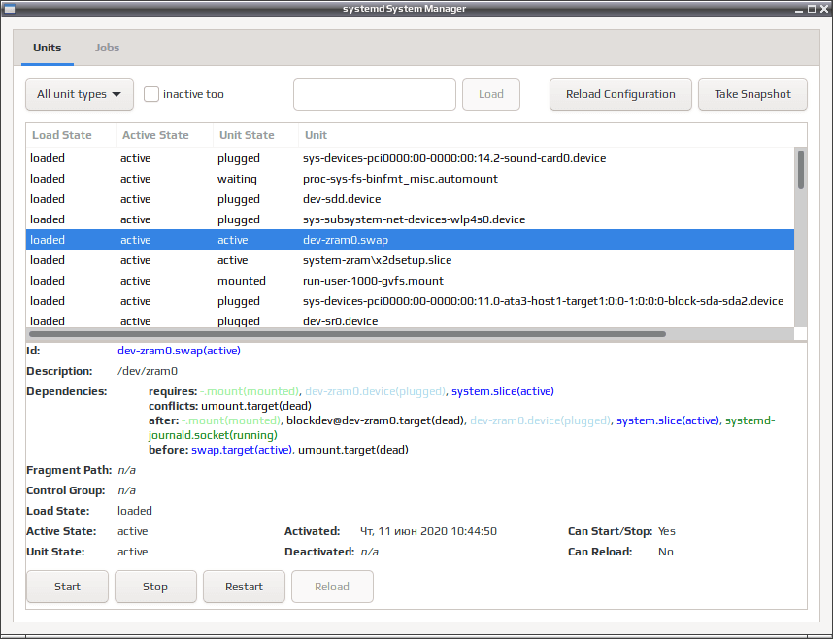Select block-sda-sda2.device row

point(410,301)
